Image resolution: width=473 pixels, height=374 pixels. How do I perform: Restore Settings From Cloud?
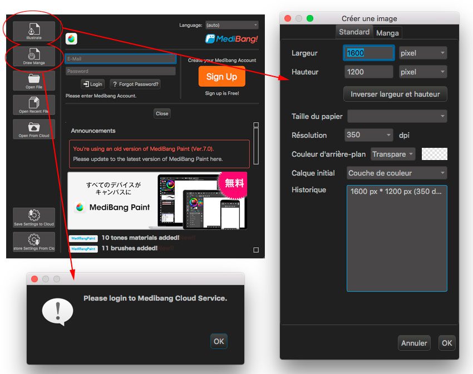pyautogui.click(x=34, y=242)
